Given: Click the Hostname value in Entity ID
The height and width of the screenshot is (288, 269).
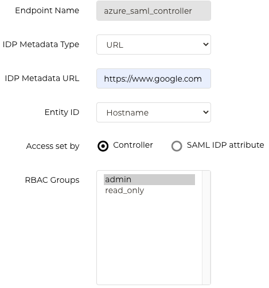Looking at the screenshot, I should (x=127, y=113).
